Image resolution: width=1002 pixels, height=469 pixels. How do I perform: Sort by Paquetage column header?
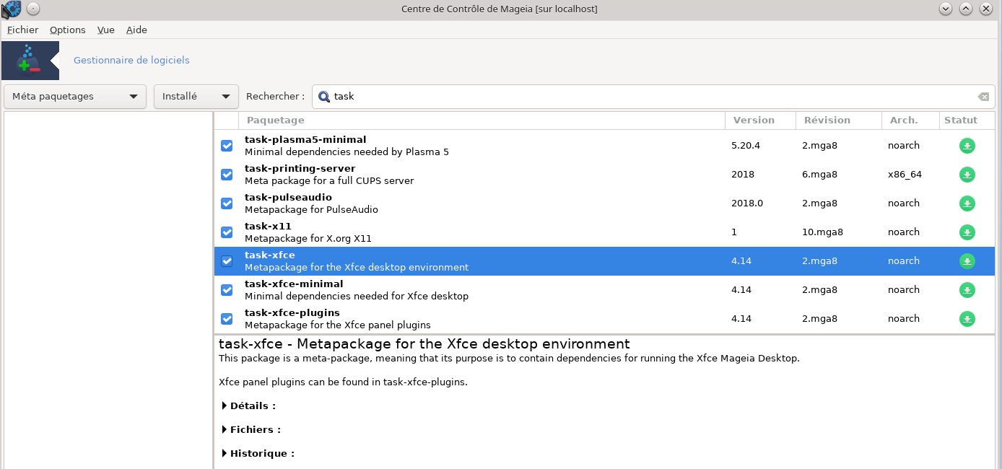482,120
